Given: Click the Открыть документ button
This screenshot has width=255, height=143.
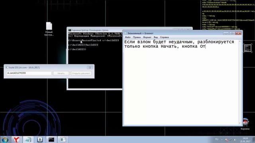Looking at the screenshot, I should (81, 73).
